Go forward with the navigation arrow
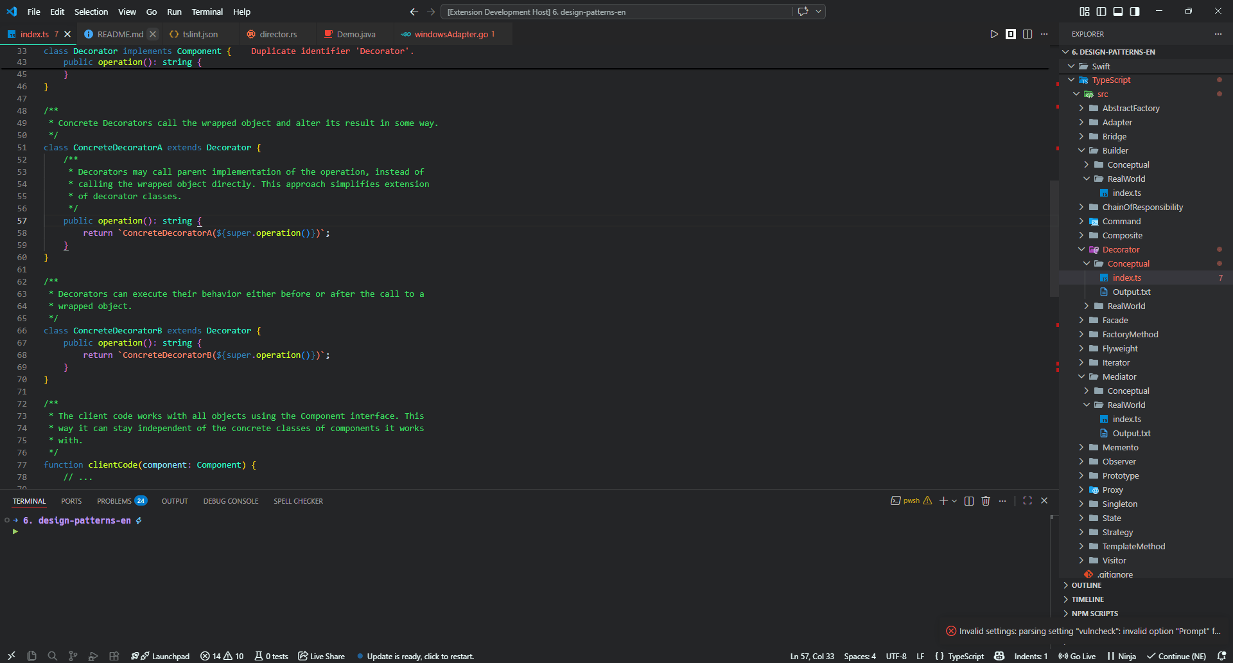 pos(431,12)
